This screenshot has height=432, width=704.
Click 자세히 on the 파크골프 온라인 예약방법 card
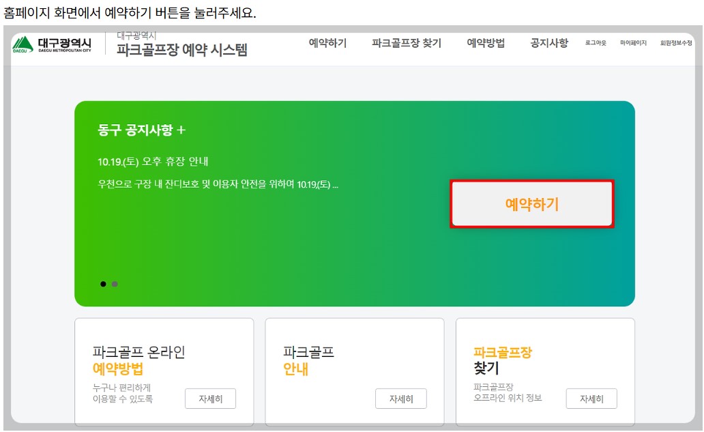click(x=210, y=399)
